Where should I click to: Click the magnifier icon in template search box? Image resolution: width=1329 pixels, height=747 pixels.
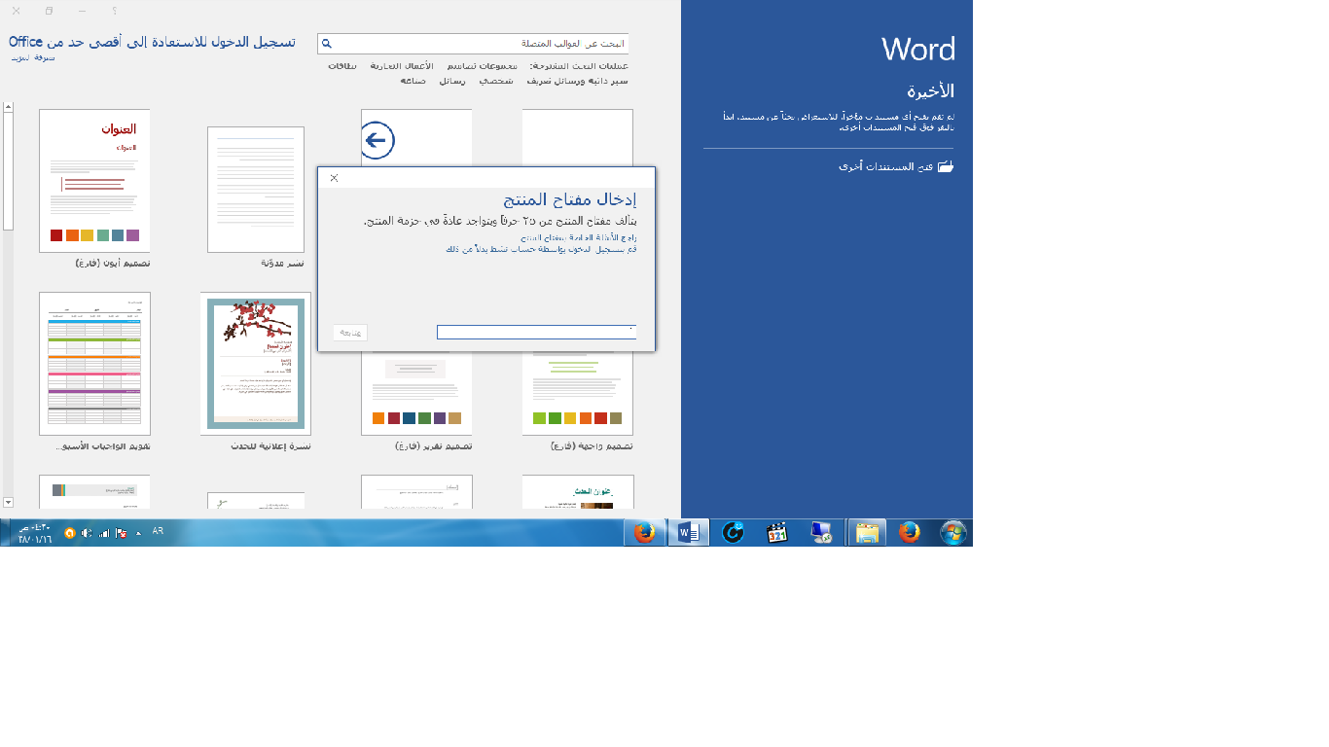point(327,44)
